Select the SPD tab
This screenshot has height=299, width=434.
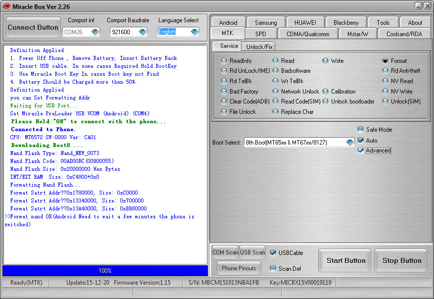[260, 34]
